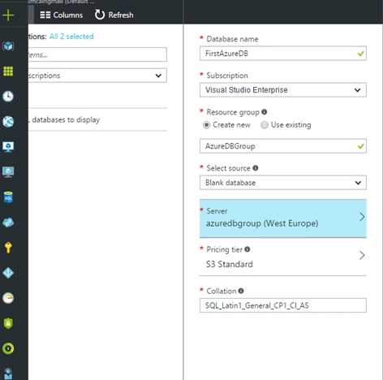Open Recent clock icon in sidebar
The height and width of the screenshot is (380, 383).
(x=8, y=97)
